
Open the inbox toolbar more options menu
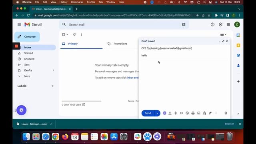pos(82,34)
